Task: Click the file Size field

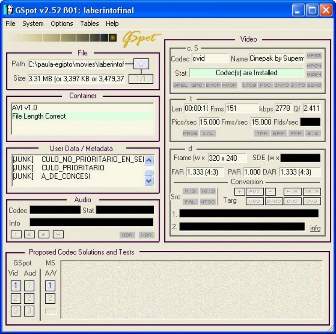Action: point(76,79)
